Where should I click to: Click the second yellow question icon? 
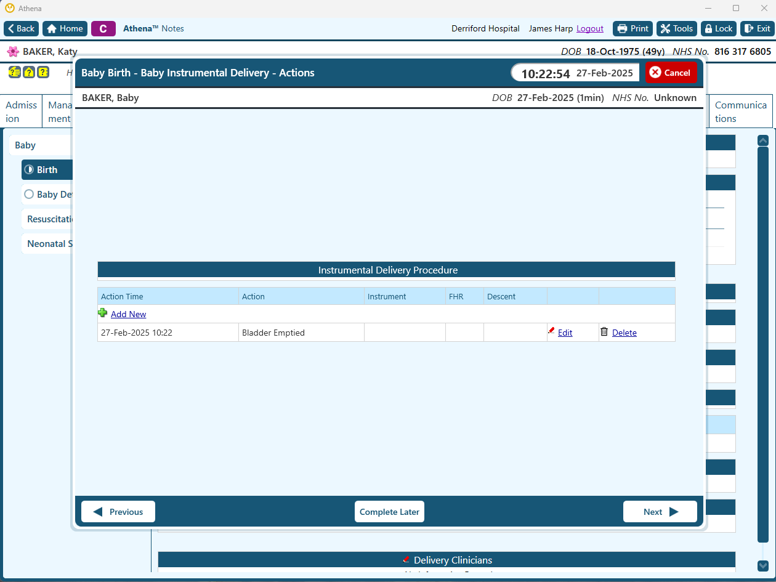tap(28, 72)
